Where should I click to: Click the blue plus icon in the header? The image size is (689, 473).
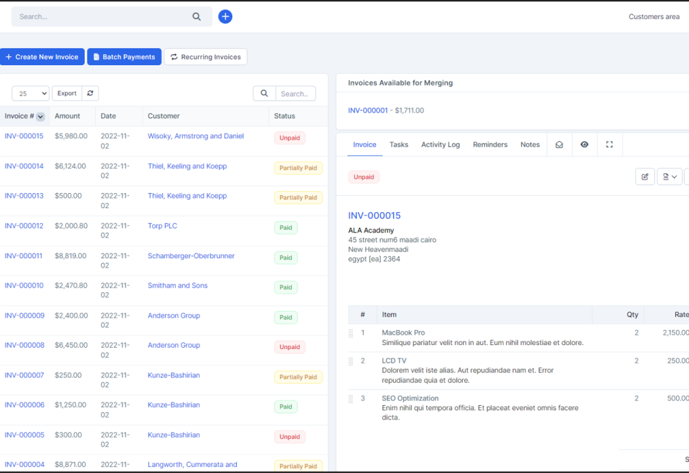[225, 16]
